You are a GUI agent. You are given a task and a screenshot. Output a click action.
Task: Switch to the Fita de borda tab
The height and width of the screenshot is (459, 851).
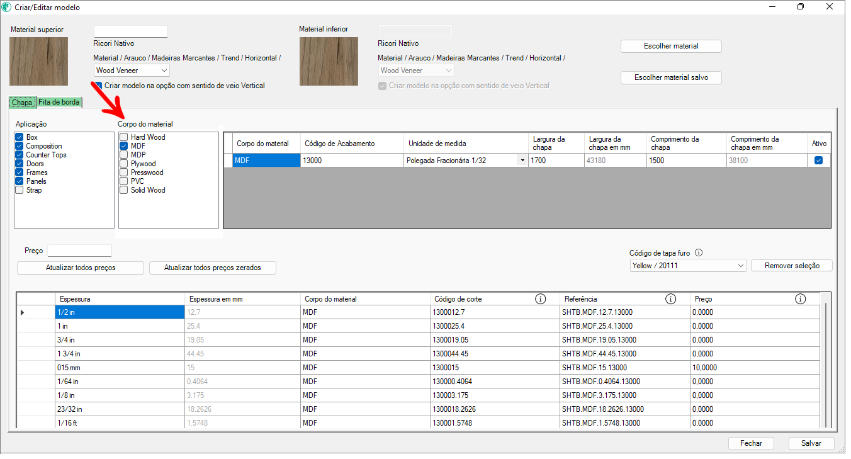point(59,102)
